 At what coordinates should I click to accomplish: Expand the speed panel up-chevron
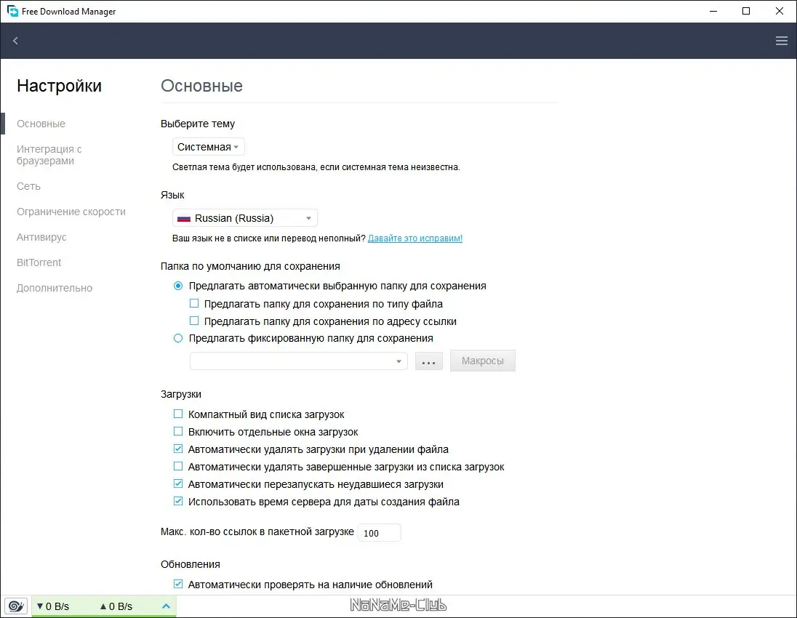click(x=166, y=606)
